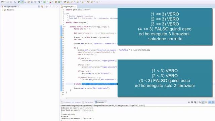This screenshot has height=121, width=215.
Task: Close the Console view
Action: point(105,102)
